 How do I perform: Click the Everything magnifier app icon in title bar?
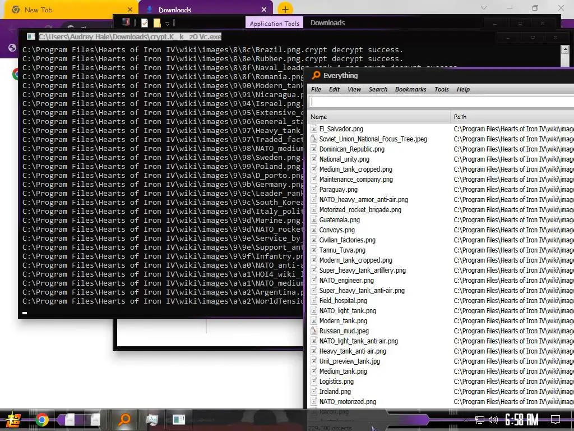point(316,76)
